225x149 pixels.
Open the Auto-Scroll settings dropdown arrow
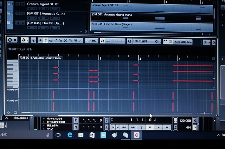pos(27,40)
